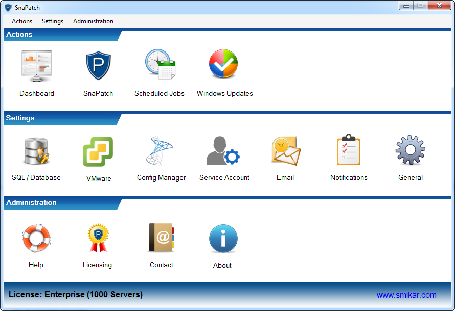The image size is (455, 311).
Task: Minimize the SnaPatch window
Action: 406,6
